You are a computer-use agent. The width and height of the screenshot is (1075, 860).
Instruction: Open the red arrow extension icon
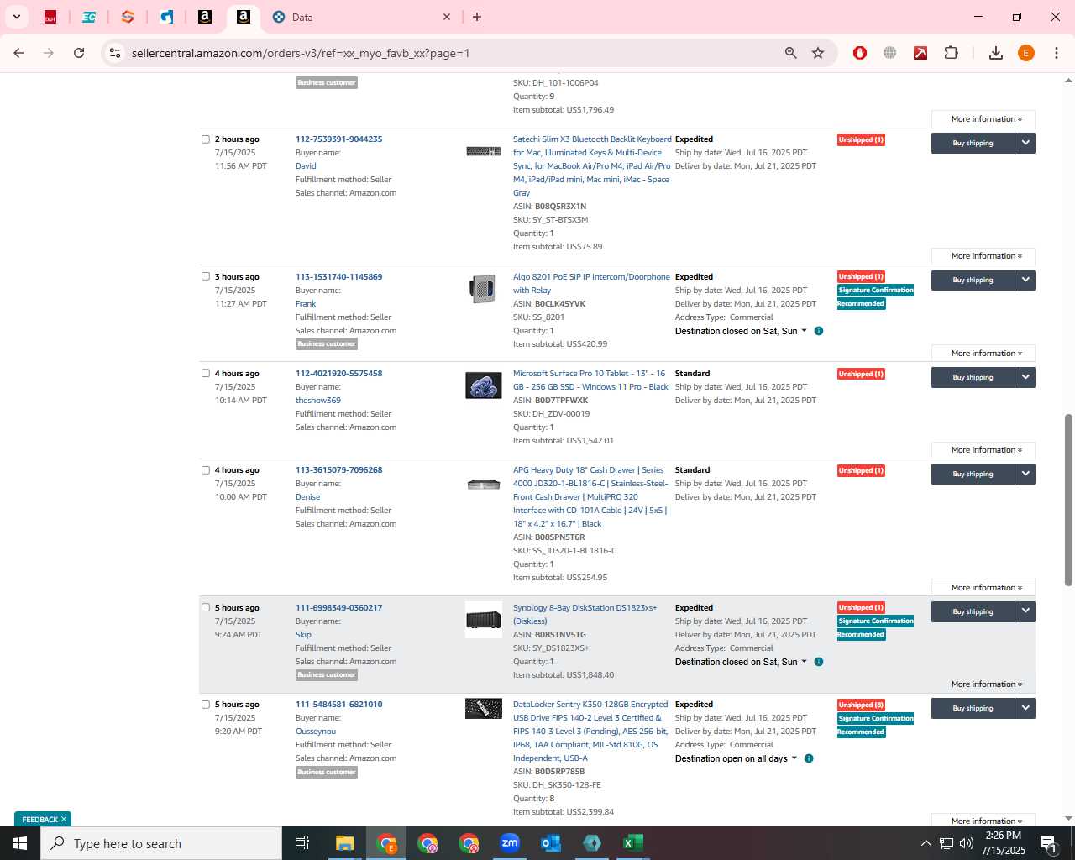click(x=920, y=53)
